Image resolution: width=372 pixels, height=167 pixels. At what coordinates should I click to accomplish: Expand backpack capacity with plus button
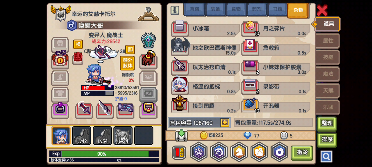225,123
